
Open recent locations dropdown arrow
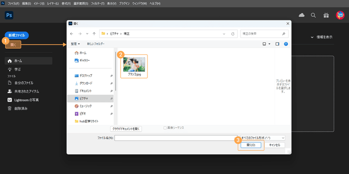87,34
